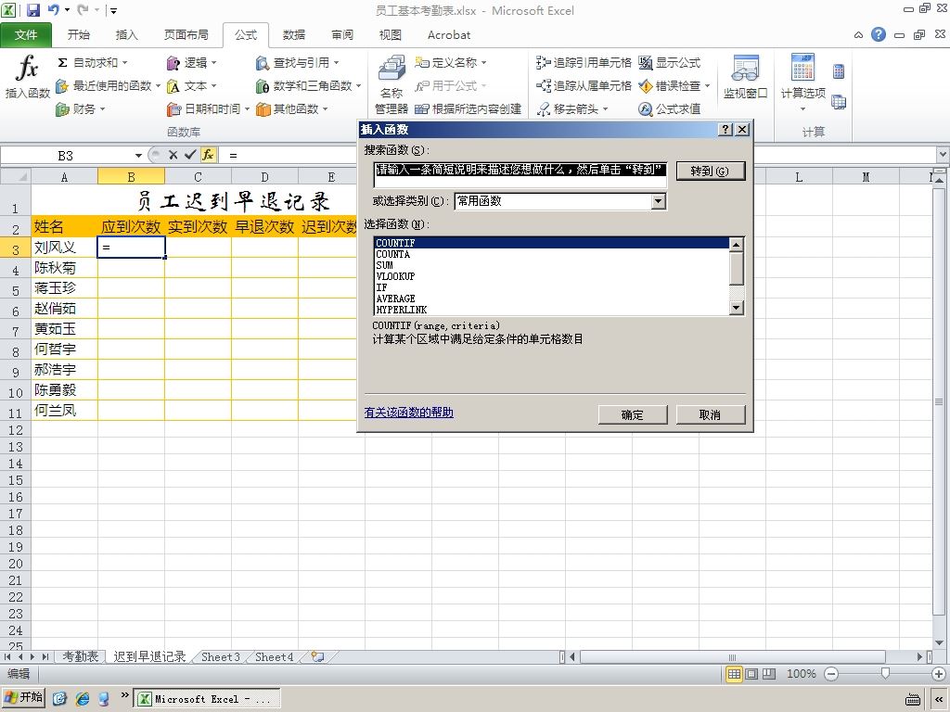Click Trace Dependents (追踪从属单元格)
Image resolution: width=950 pixels, height=712 pixels.
tap(584, 86)
